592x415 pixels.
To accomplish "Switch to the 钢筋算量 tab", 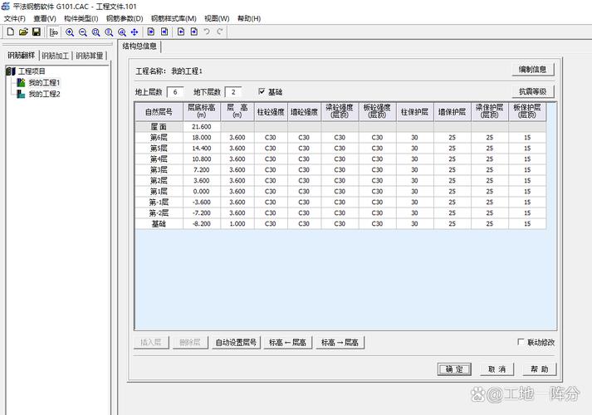I will [x=90, y=56].
